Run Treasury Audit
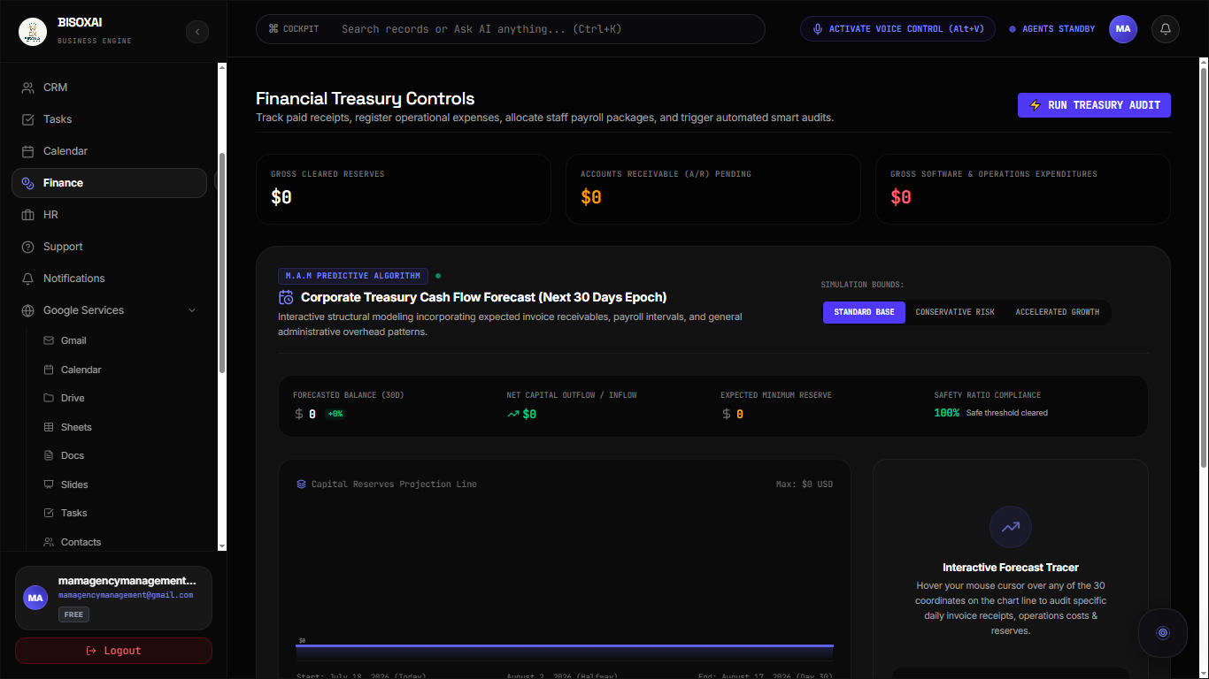The height and width of the screenshot is (679, 1209). coord(1094,105)
